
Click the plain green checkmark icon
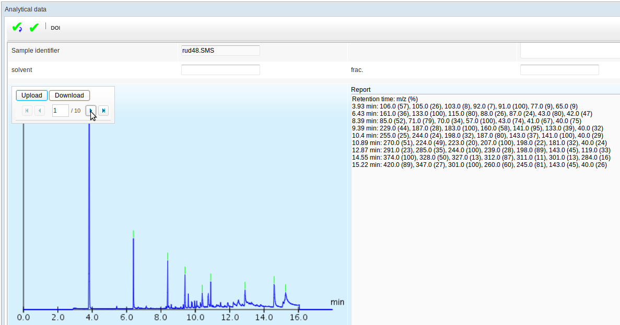34,27
